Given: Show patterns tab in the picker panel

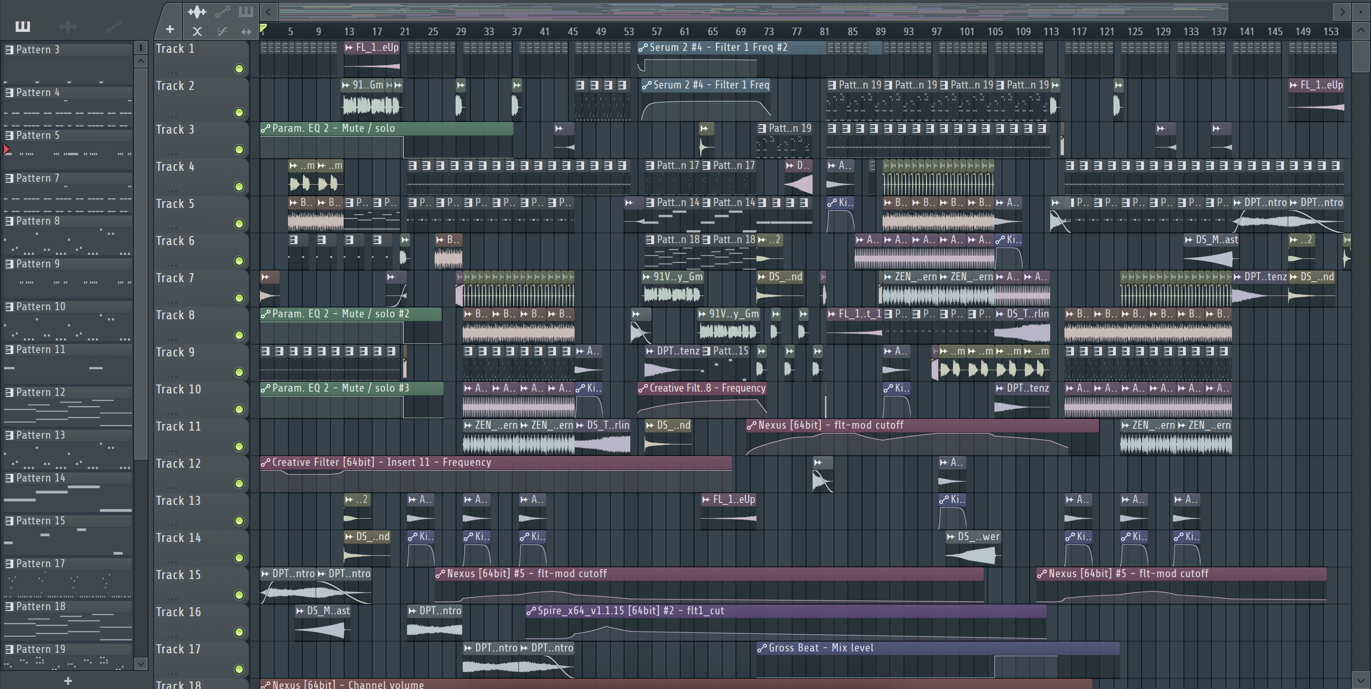Looking at the screenshot, I should [23, 26].
